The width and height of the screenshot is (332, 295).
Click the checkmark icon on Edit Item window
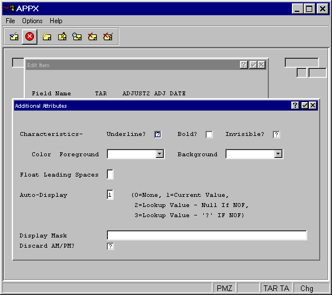[x=253, y=65]
